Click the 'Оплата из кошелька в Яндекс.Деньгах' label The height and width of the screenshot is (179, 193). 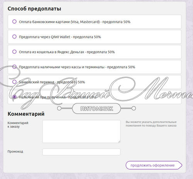tap(67, 52)
